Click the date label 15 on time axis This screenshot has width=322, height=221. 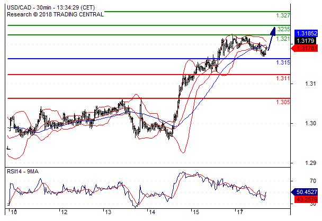point(196,212)
